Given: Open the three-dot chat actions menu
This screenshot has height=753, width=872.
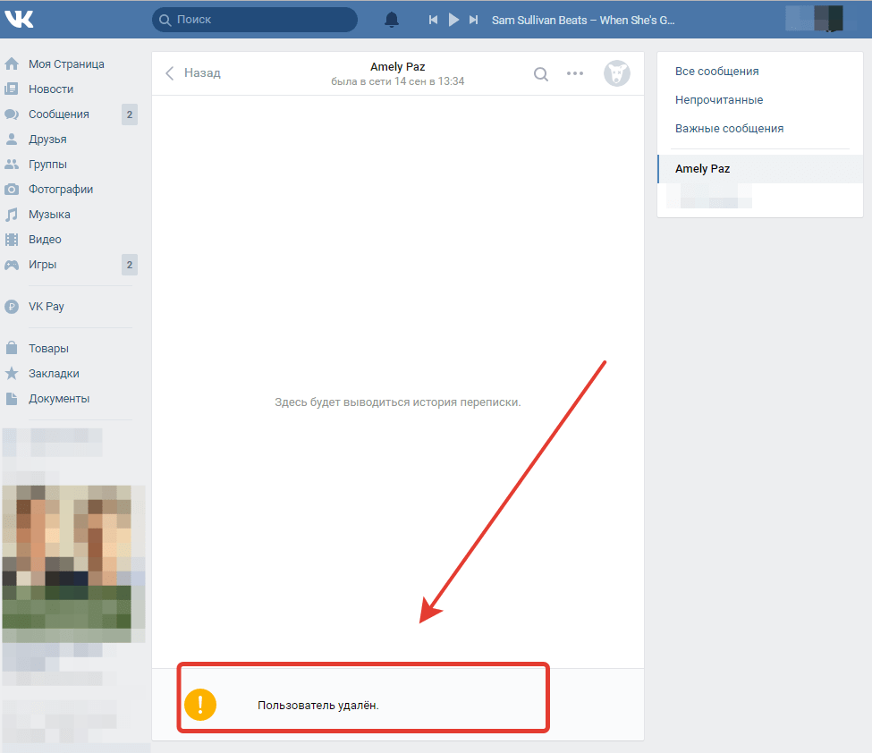Looking at the screenshot, I should (x=575, y=73).
